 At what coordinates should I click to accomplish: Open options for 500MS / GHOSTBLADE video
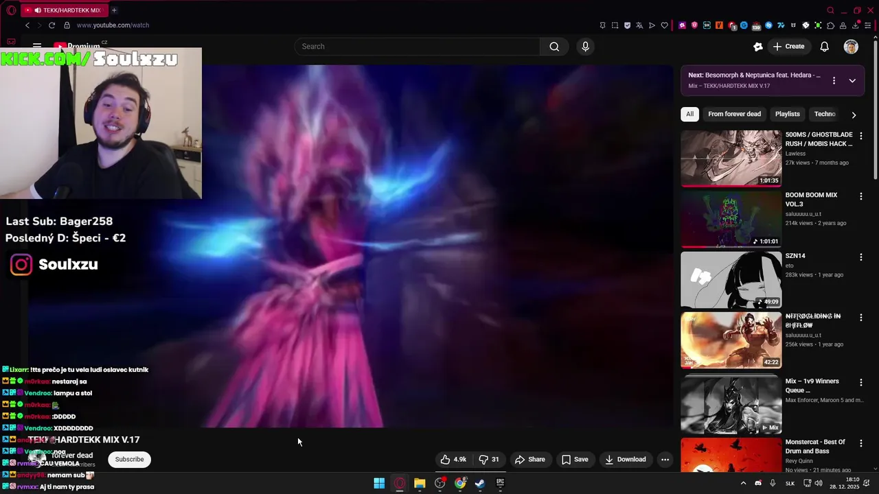click(x=860, y=136)
